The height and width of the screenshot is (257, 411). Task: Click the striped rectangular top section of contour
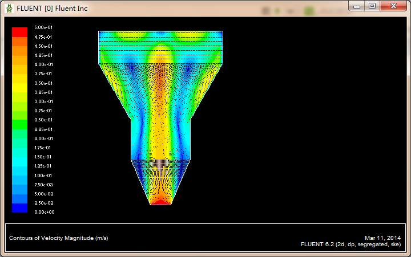pyautogui.click(x=160, y=47)
